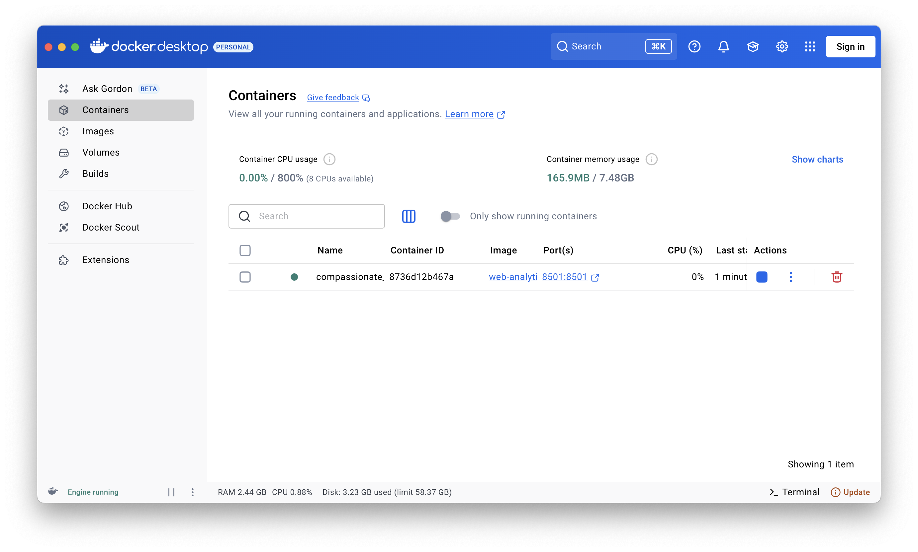
Task: Stop the container with the blue square button
Action: click(761, 277)
